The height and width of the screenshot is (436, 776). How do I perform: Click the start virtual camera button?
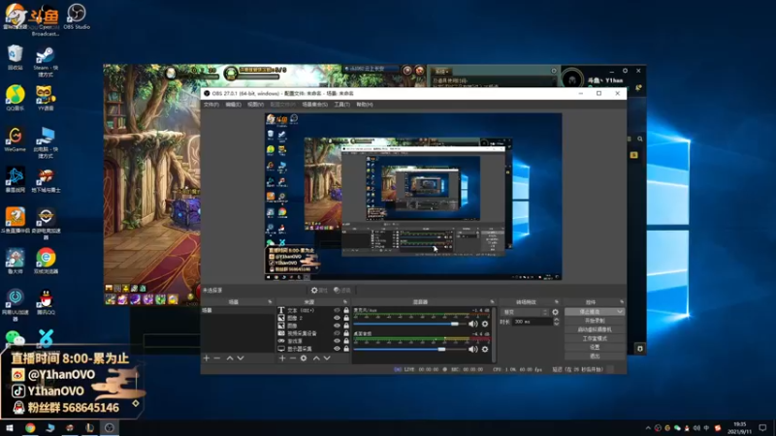point(595,329)
